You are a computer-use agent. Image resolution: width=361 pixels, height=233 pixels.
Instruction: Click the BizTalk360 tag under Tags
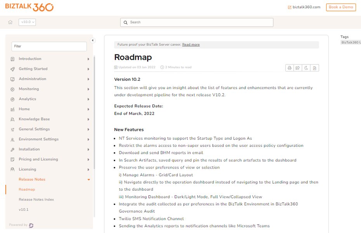pyautogui.click(x=351, y=42)
